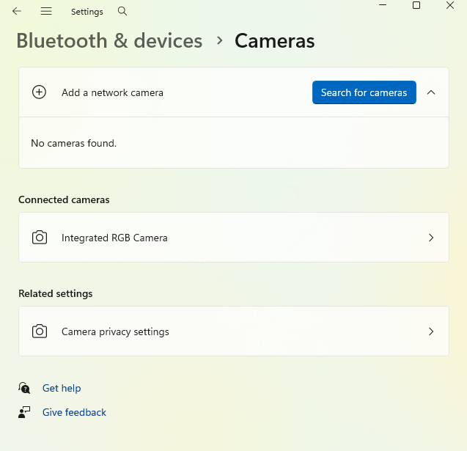Click the camera icon beside Integrated RGB Camera
This screenshot has height=451, width=467.
(x=40, y=238)
